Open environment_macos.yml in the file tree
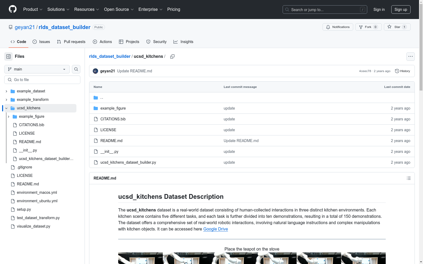The width and height of the screenshot is (423, 264). pos(37,192)
